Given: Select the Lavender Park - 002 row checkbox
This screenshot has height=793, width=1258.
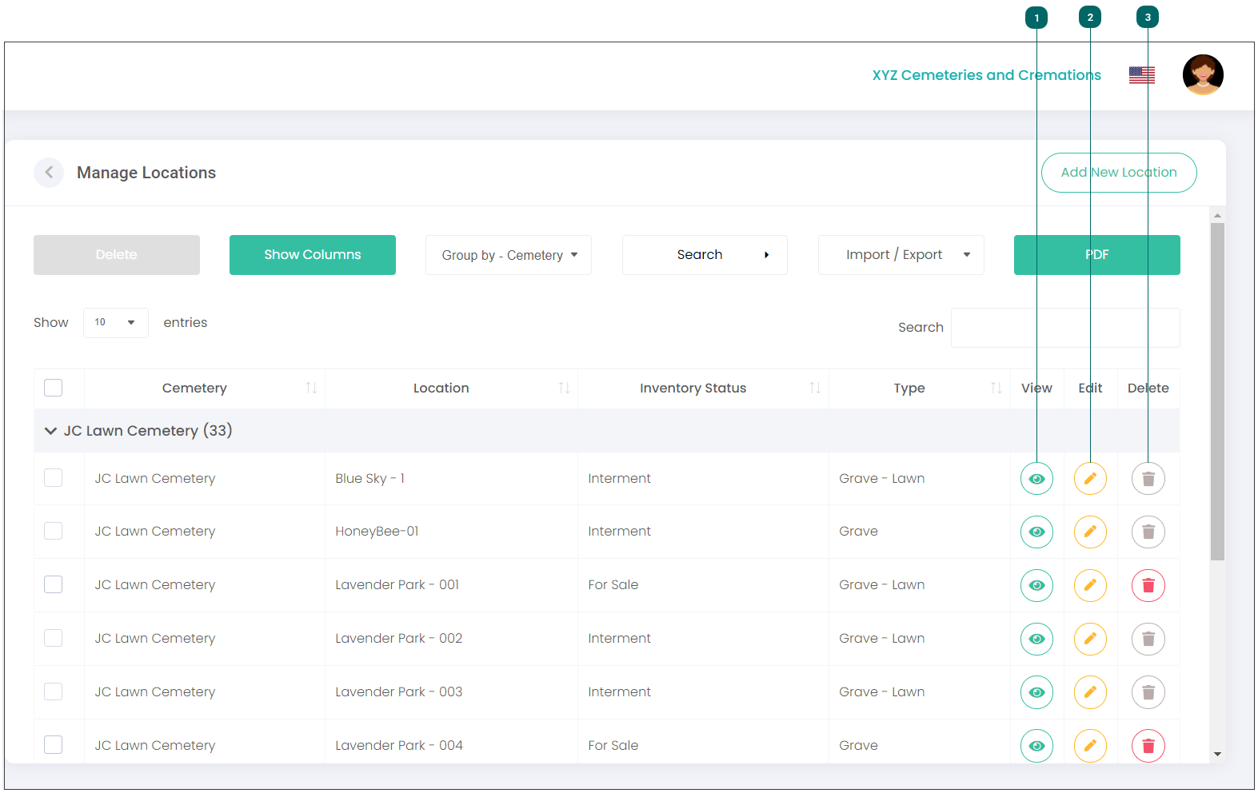Looking at the screenshot, I should 54,638.
